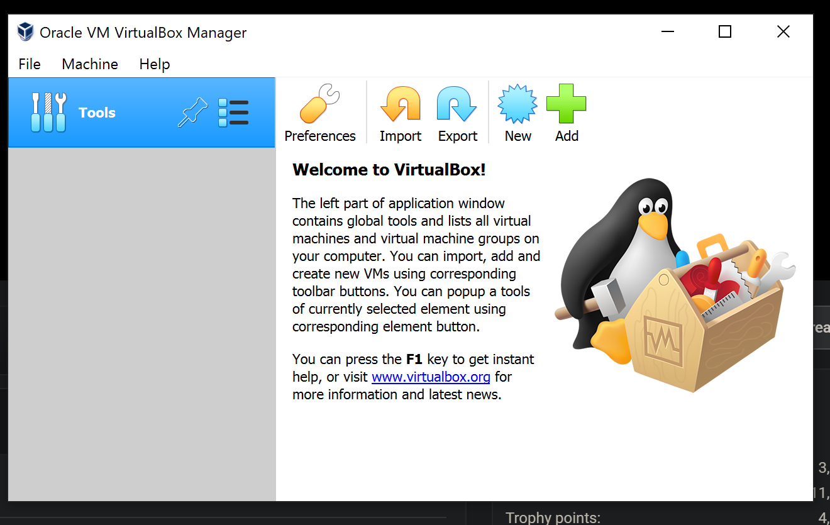Open the Machine menu
Image resolution: width=830 pixels, height=525 pixels.
point(90,64)
